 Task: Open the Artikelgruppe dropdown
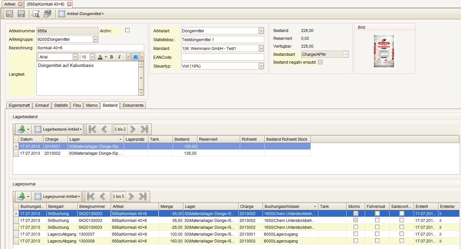pyautogui.click(x=95, y=39)
